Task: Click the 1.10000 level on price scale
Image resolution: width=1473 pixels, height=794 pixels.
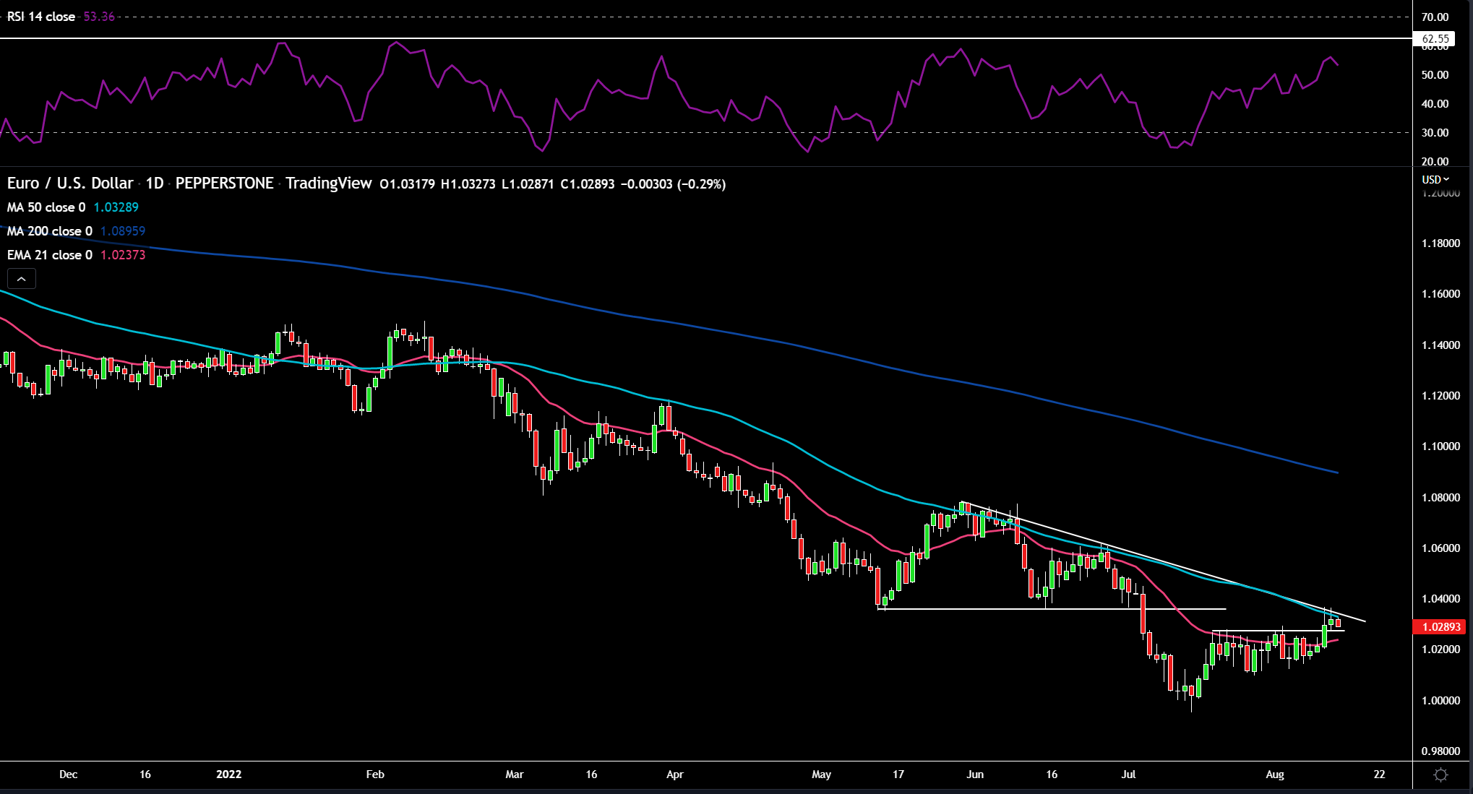Action: [x=1440, y=446]
